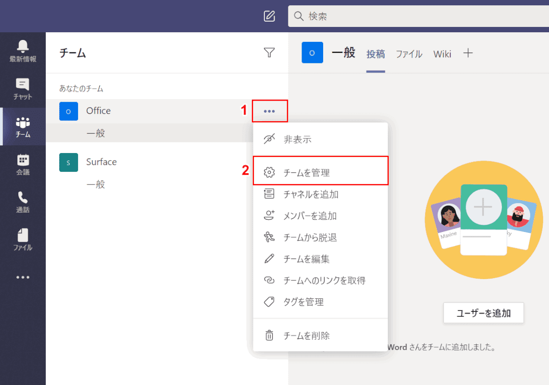Choose メンバーを追加 from the menu
The image size is (549, 385).
(320, 216)
